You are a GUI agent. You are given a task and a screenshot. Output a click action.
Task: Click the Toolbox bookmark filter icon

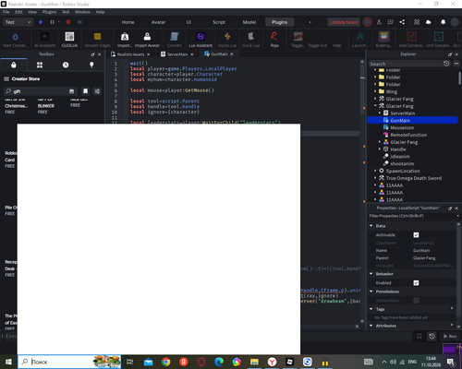click(85, 91)
